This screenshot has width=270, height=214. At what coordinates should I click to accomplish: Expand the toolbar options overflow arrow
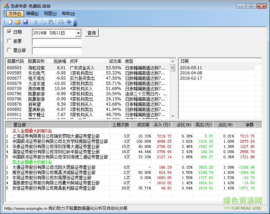[75, 23]
